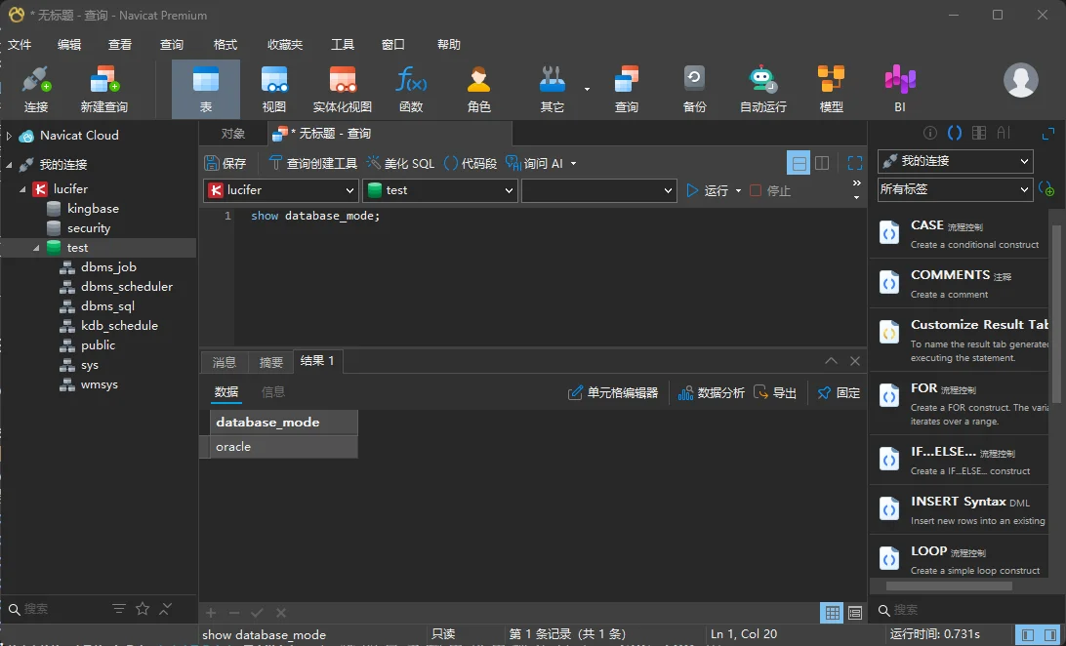Click the add snippet icon
This screenshot has width=1066, height=646.
(x=1046, y=189)
